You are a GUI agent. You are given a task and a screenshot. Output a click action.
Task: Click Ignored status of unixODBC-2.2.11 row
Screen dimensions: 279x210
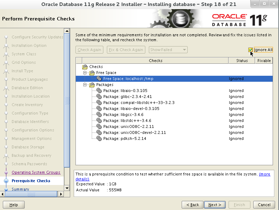click(236, 126)
